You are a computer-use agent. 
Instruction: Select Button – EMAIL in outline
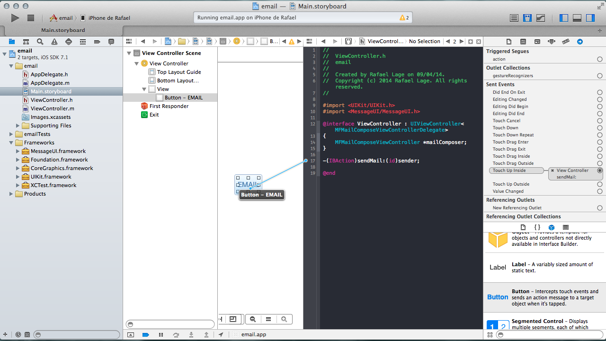pyautogui.click(x=184, y=98)
